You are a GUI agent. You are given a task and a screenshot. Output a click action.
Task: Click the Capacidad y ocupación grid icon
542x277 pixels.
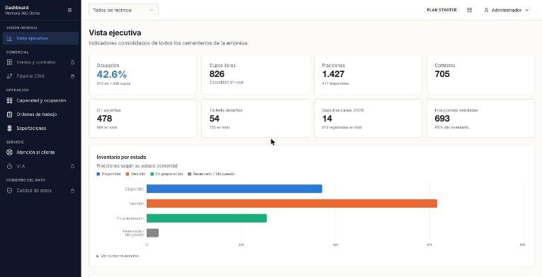click(x=10, y=100)
